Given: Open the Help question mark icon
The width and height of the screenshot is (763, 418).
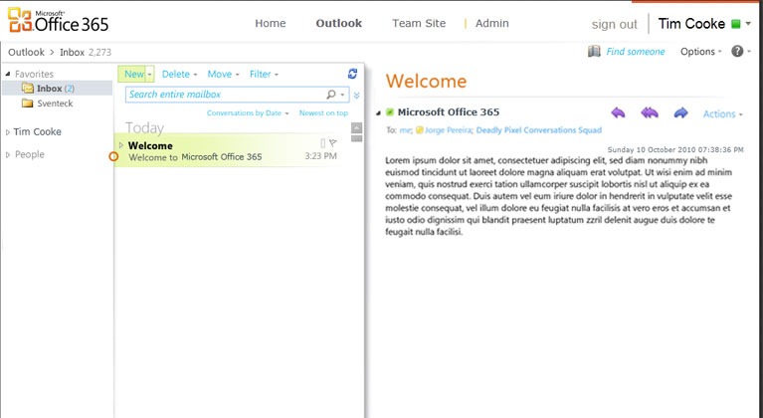Looking at the screenshot, I should pyautogui.click(x=737, y=51).
